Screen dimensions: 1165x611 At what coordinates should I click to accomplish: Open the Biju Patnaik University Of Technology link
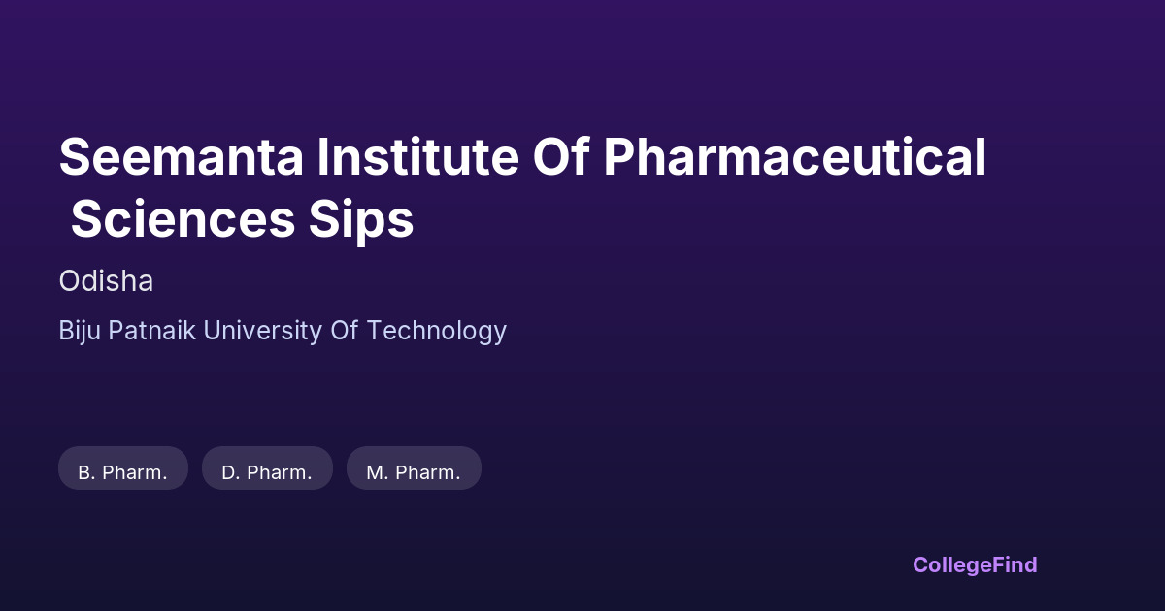[283, 331]
